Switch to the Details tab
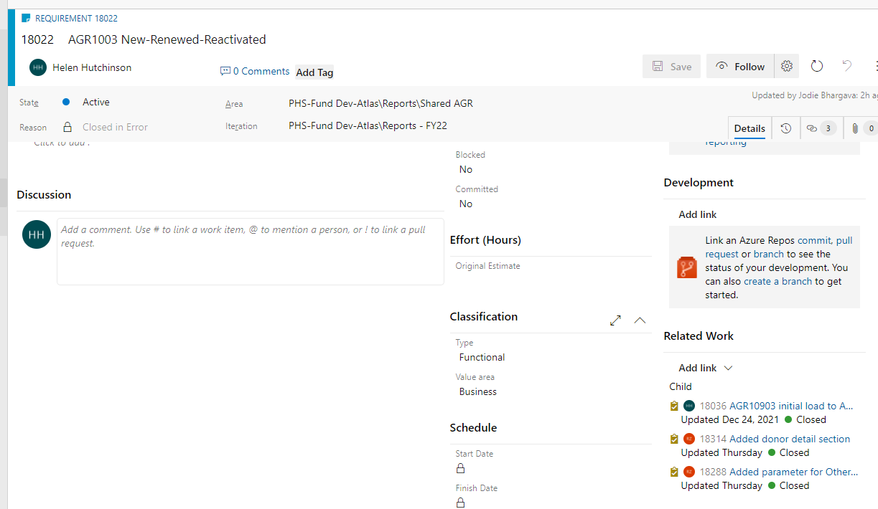 [749, 128]
